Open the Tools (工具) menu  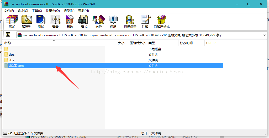coord(37,11)
